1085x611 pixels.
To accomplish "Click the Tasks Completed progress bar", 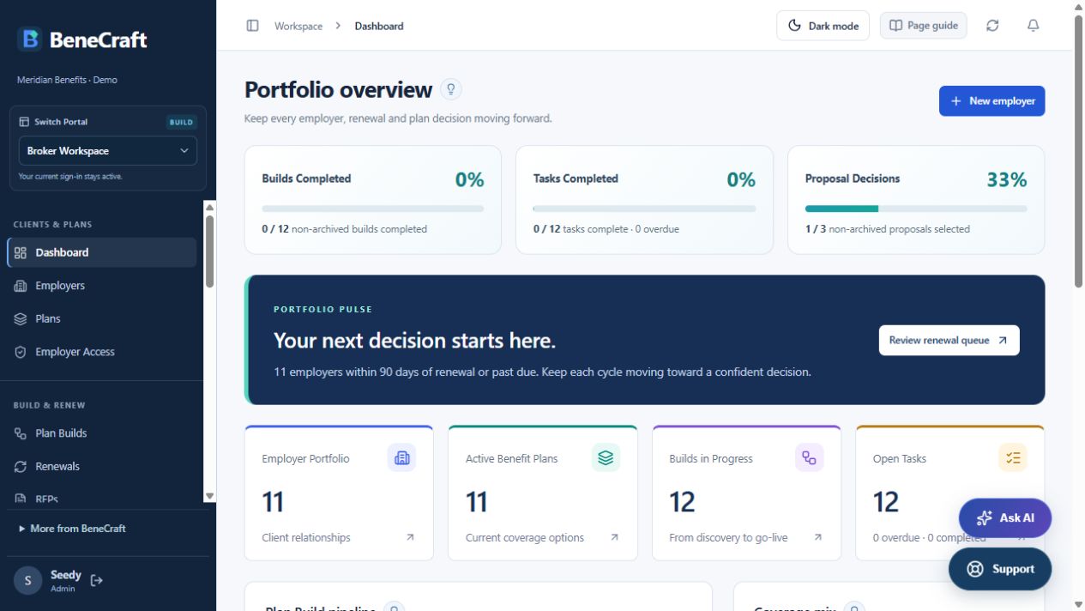I will [x=644, y=209].
